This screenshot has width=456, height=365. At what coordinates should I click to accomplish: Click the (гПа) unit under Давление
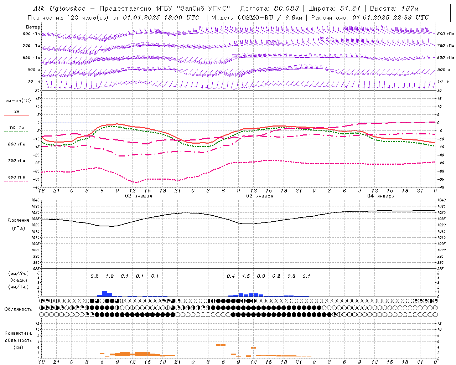point(19,228)
